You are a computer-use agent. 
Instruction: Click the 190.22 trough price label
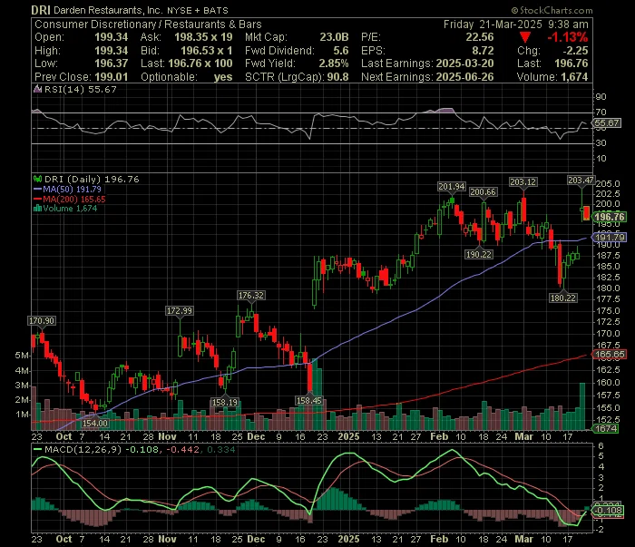click(x=479, y=254)
